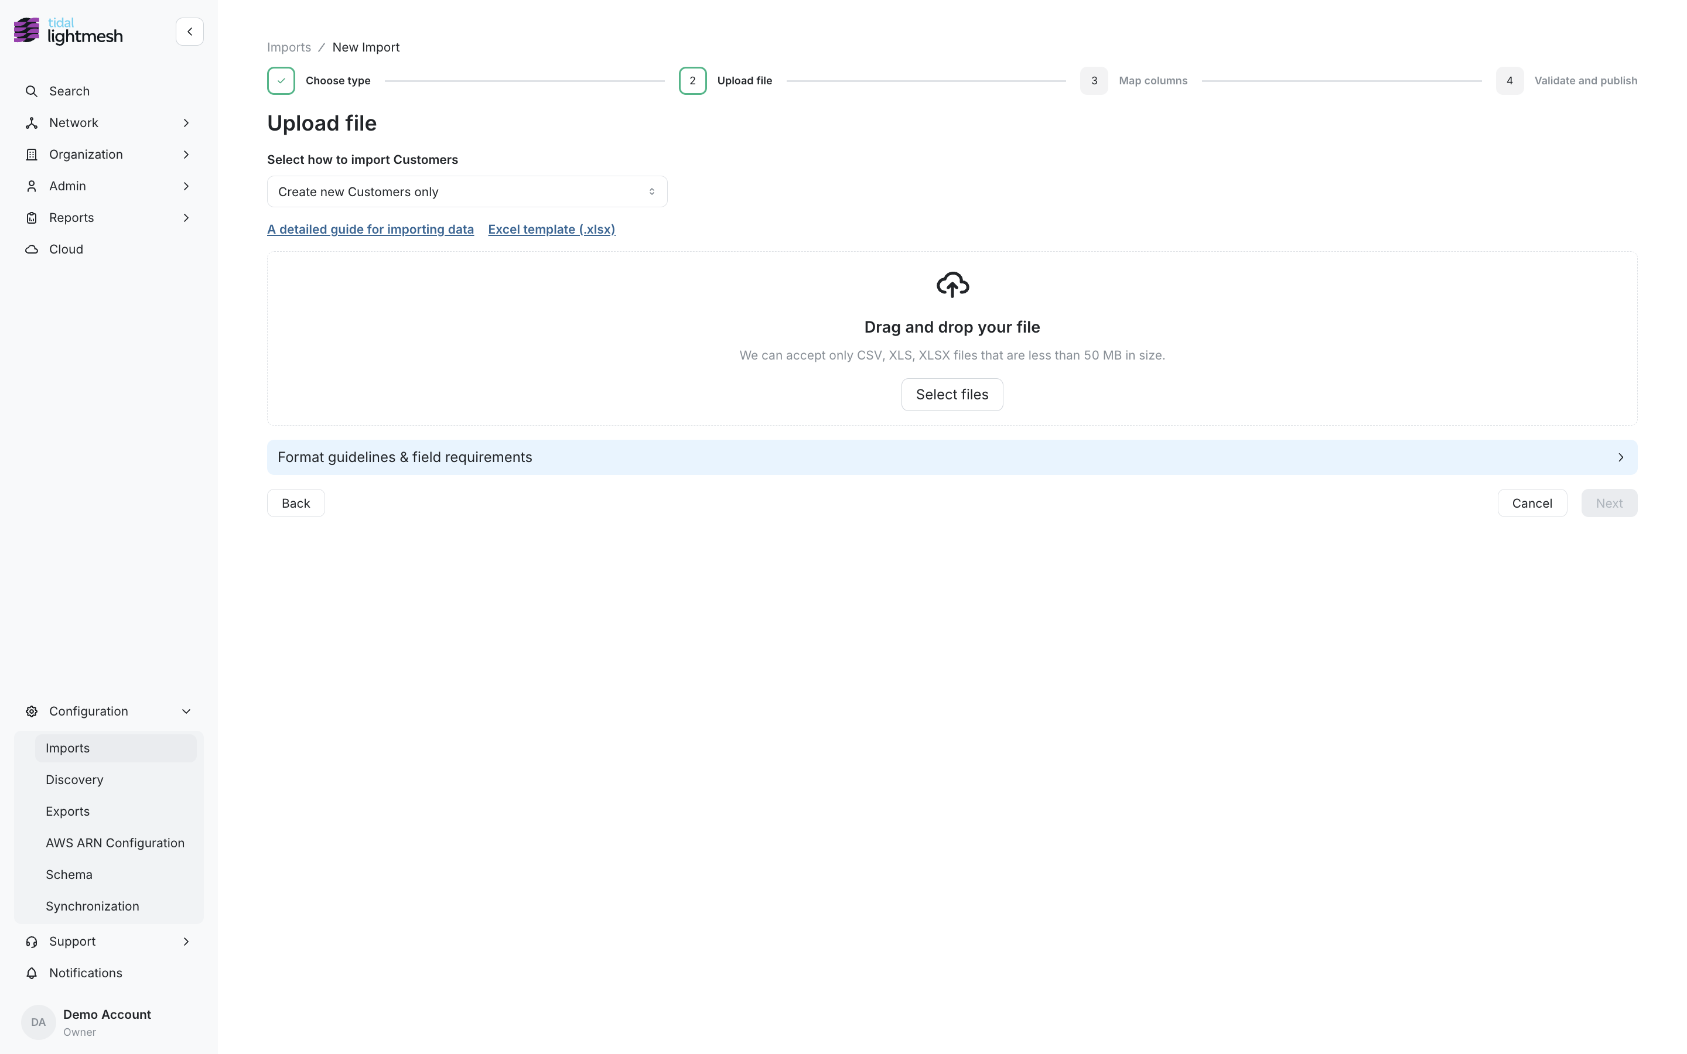Click the Network nodes icon
The image size is (1687, 1054).
(x=32, y=123)
